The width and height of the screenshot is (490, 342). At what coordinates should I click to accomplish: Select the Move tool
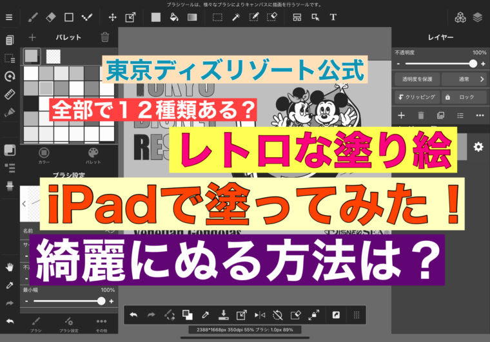coord(112,17)
